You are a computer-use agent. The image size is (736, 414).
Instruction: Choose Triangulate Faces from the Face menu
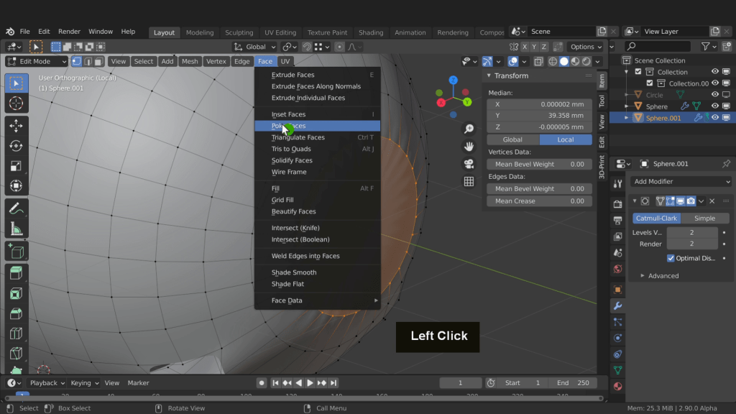pyautogui.click(x=298, y=137)
